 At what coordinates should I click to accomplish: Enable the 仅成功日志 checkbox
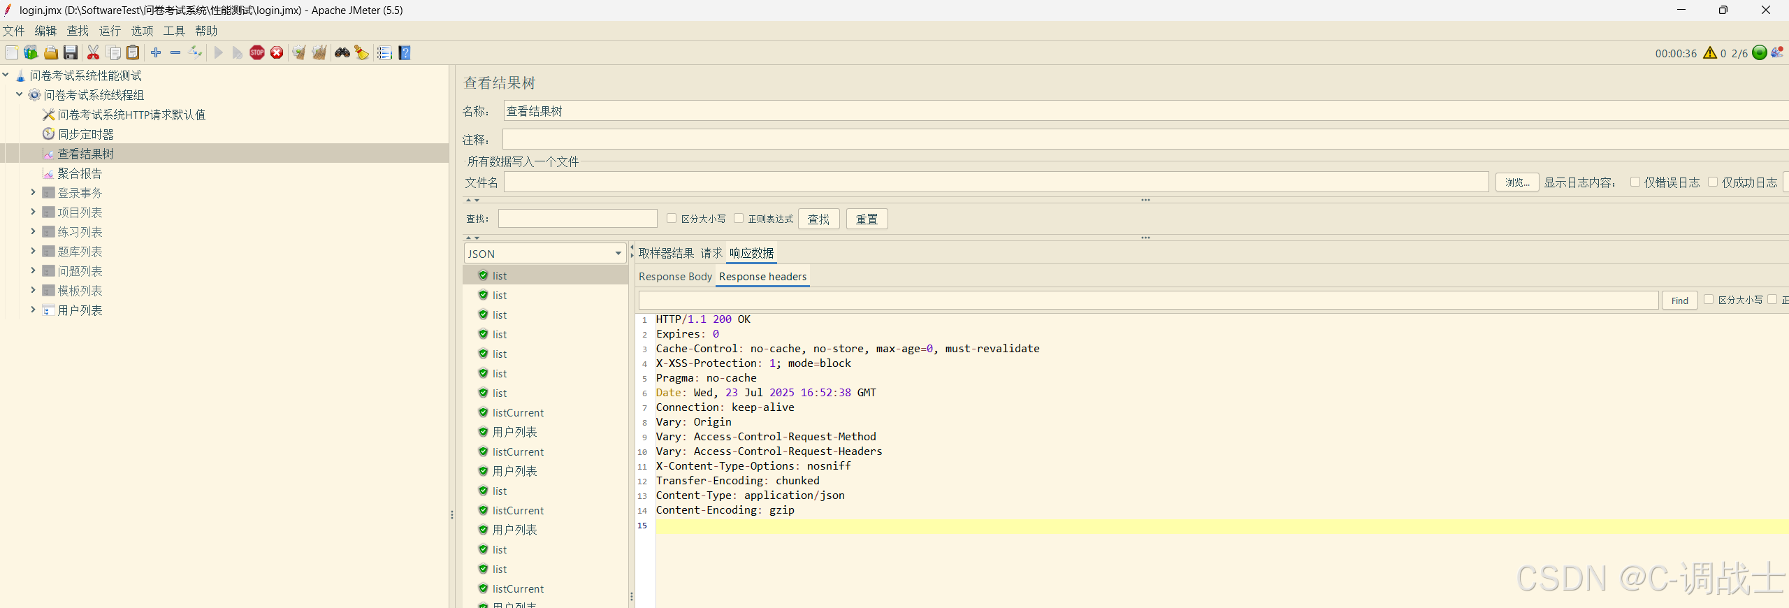[1713, 182]
